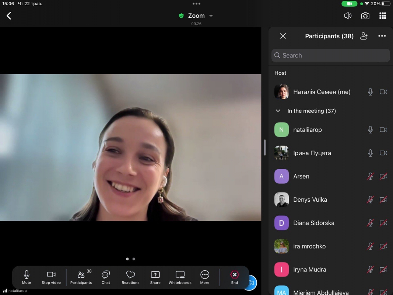This screenshot has height=295, width=393.
Task: Select Iryna Mudra's pink I avatar
Action: pos(281,270)
